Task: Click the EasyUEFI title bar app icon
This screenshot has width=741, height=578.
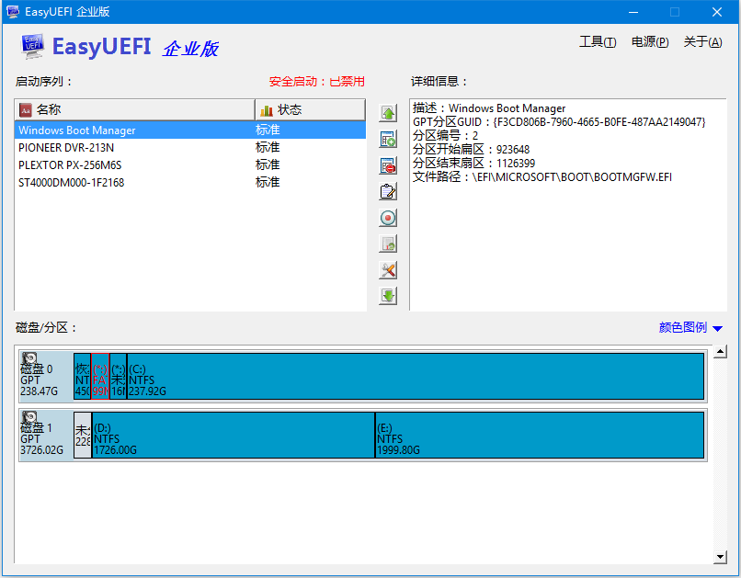Action: point(13,12)
